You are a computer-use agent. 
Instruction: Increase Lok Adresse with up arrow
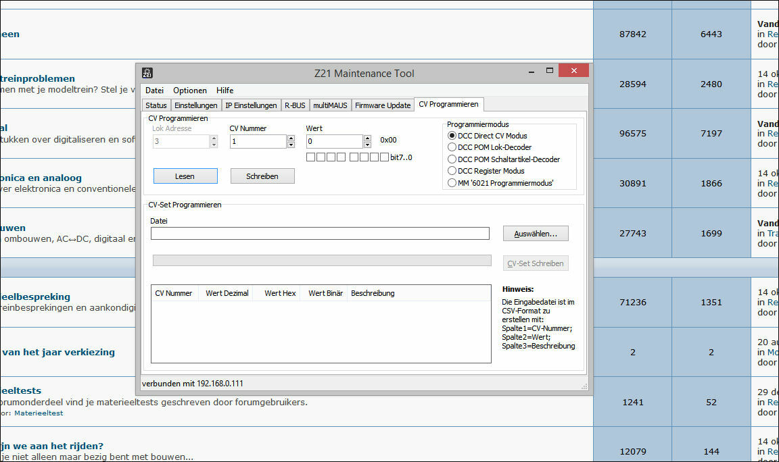[214, 138]
